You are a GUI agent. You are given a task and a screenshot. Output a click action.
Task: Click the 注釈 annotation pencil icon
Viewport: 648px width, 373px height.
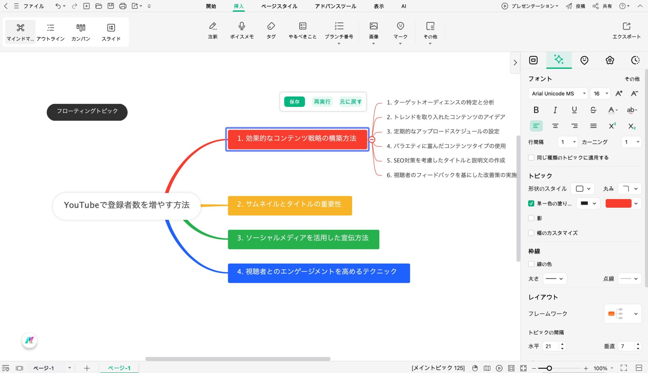click(213, 26)
